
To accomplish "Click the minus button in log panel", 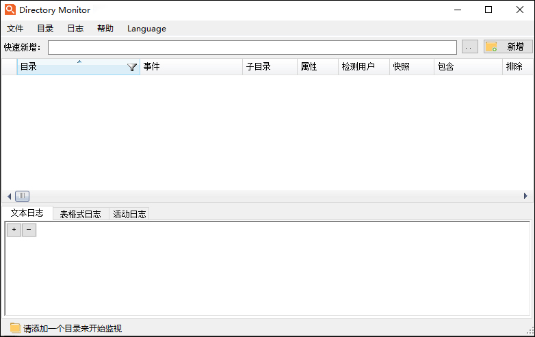I will pyautogui.click(x=29, y=230).
